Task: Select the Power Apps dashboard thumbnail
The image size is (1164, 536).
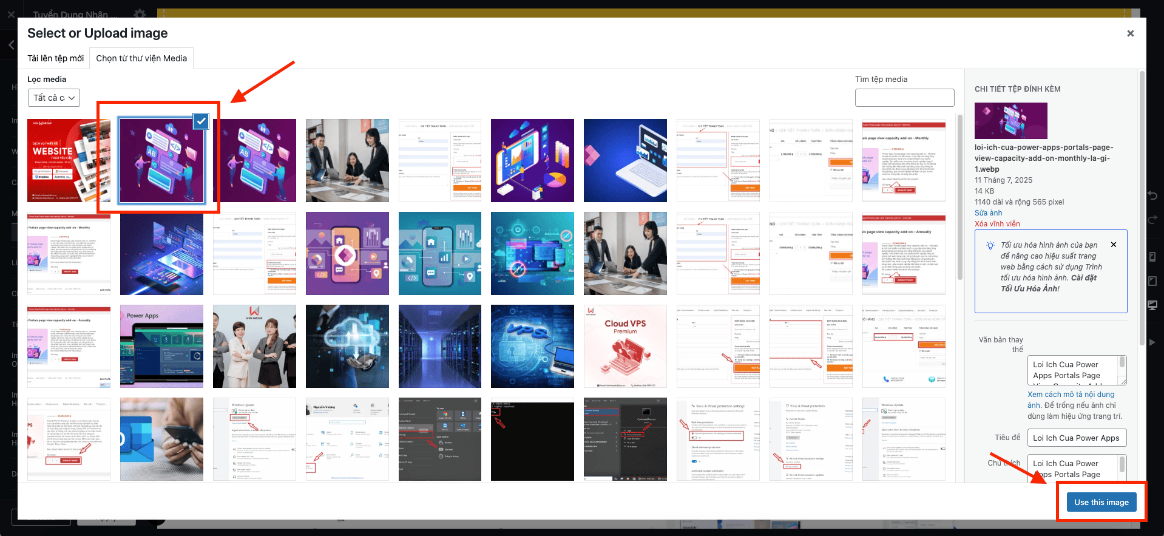Action: point(161,347)
